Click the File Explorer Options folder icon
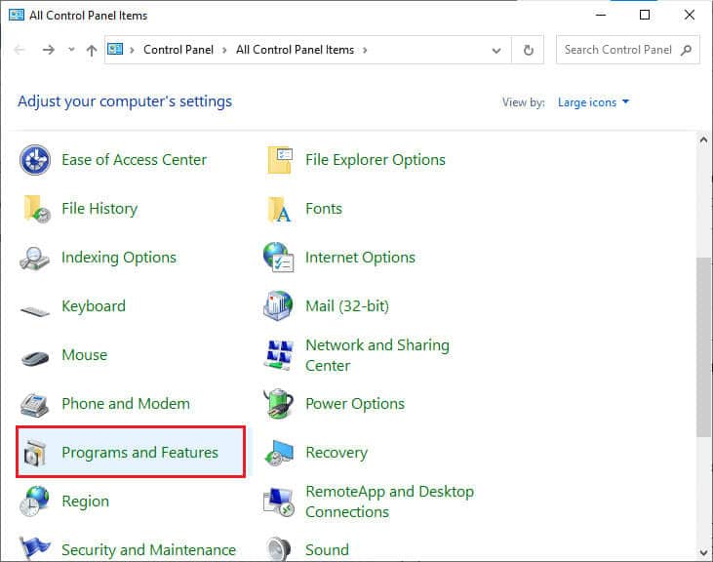Viewport: 713px width, 562px height. (x=280, y=160)
